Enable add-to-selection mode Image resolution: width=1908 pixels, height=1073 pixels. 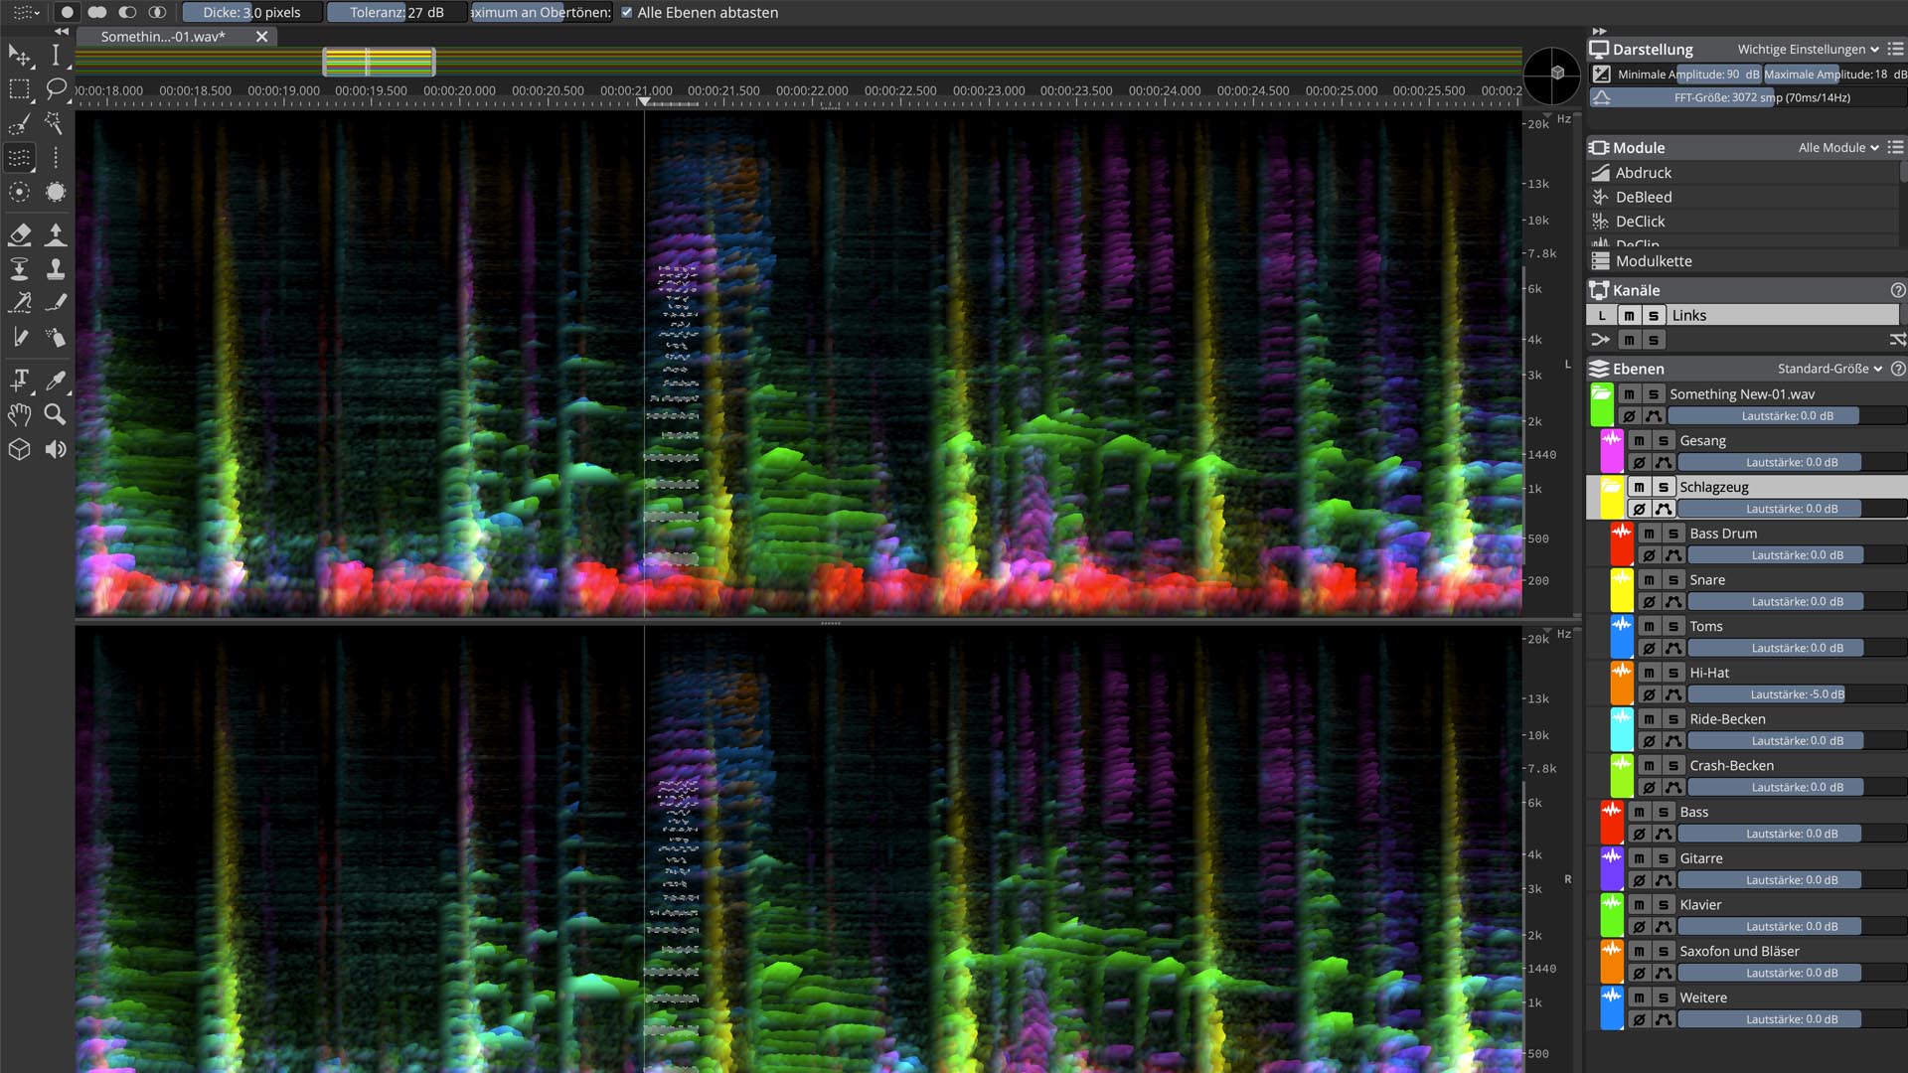pyautogui.click(x=97, y=12)
